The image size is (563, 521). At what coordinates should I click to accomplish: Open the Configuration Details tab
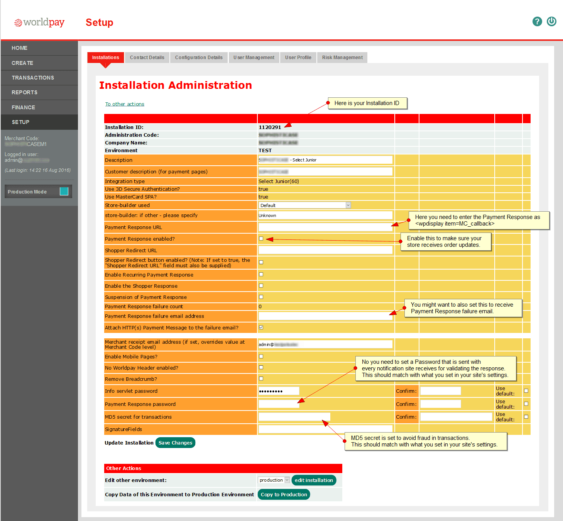point(199,58)
